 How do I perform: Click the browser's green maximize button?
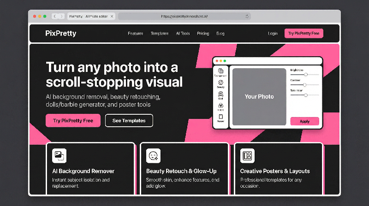45,16
